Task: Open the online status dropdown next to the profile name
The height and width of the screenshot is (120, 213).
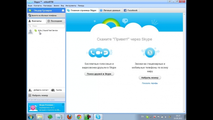Action: pos(31,10)
